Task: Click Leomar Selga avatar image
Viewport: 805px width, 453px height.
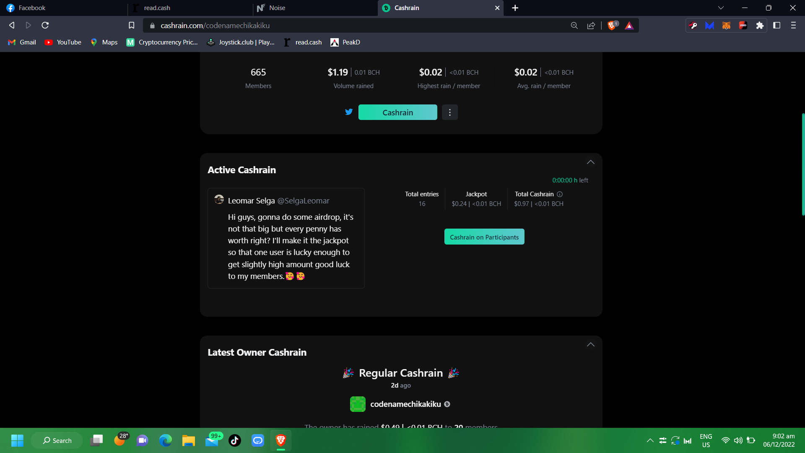Action: (219, 199)
